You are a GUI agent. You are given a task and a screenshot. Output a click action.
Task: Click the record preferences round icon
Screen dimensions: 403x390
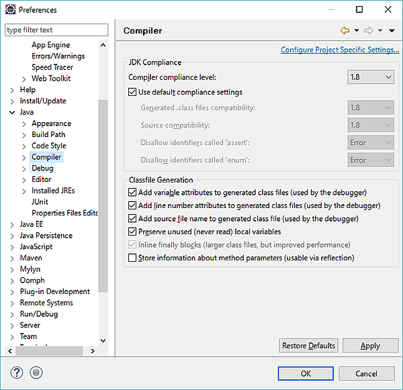coord(36,373)
